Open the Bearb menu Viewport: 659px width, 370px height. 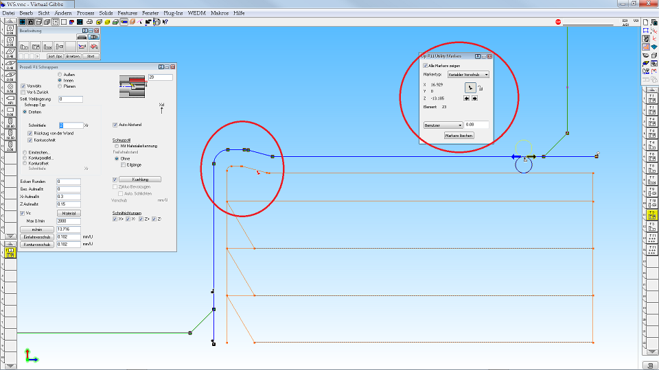[x=26, y=13]
